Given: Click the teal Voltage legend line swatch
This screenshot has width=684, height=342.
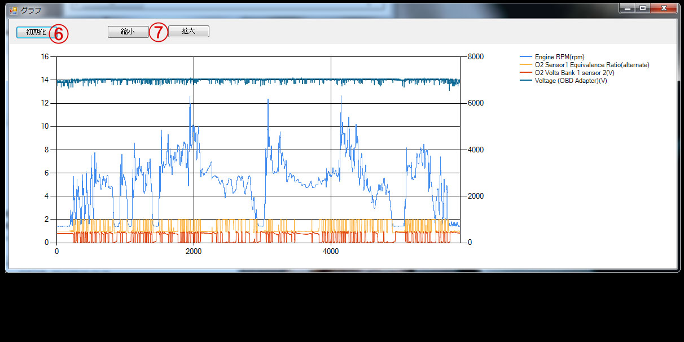Looking at the screenshot, I should coord(525,81).
